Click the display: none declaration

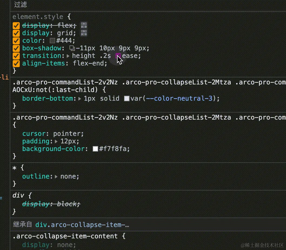(49, 245)
